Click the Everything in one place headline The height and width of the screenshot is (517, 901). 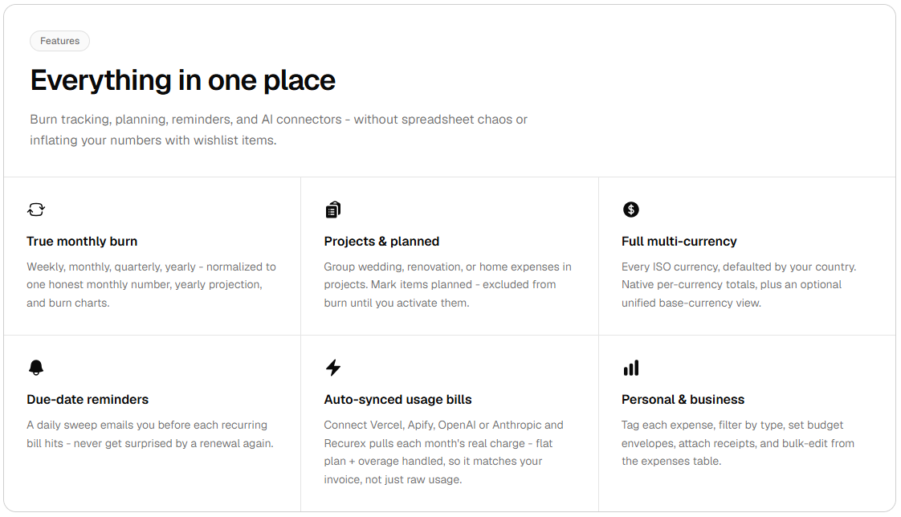click(x=183, y=80)
